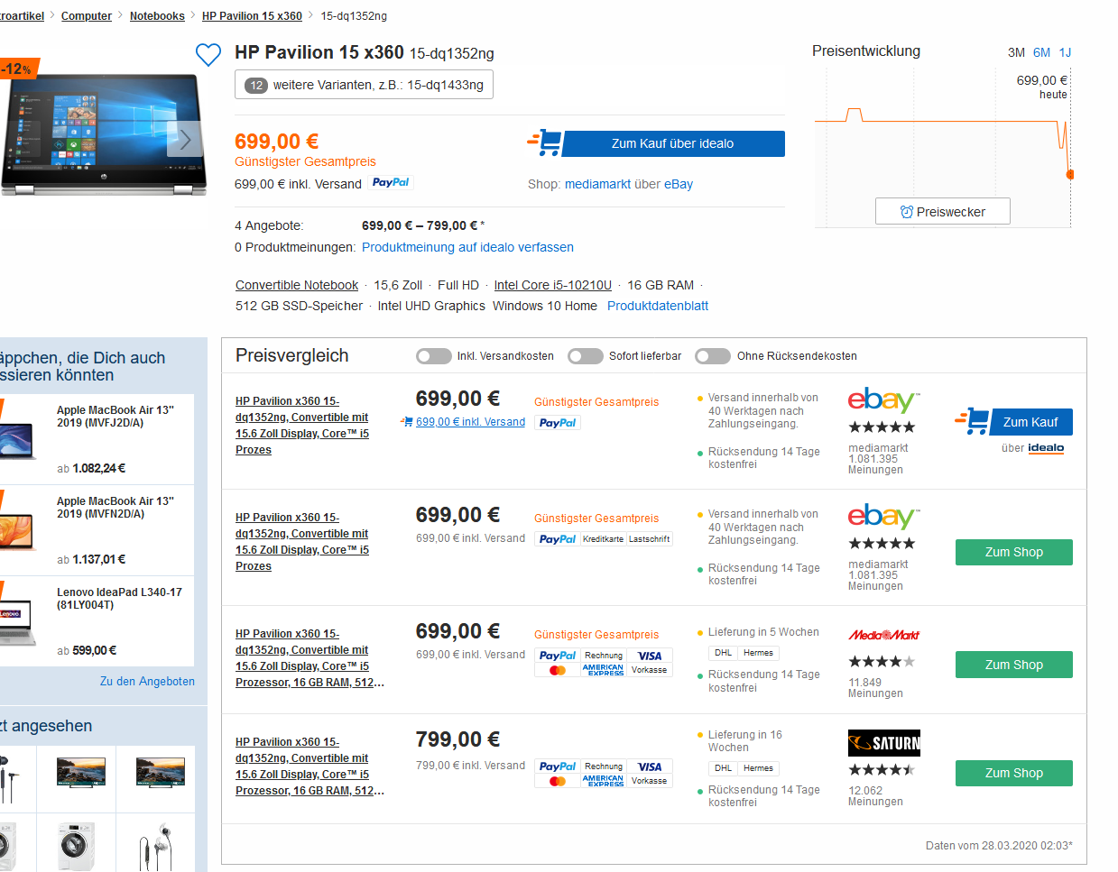Click the VISA payment icon in Saturn offer
The width and height of the screenshot is (1118, 872).
(x=650, y=766)
